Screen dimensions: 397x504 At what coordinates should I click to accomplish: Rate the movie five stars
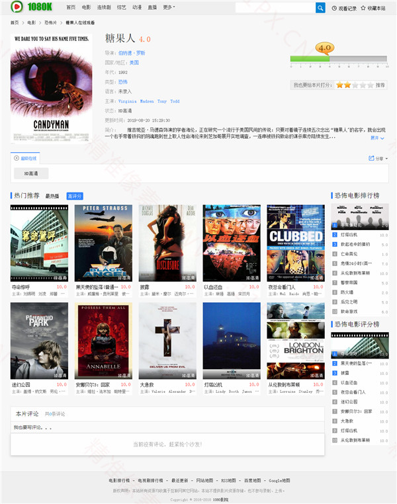[371, 85]
